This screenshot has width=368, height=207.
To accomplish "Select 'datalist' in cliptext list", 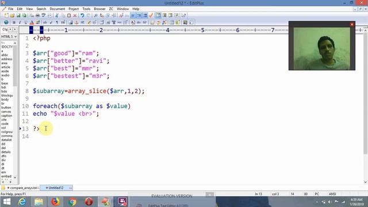I will click(x=6, y=140).
